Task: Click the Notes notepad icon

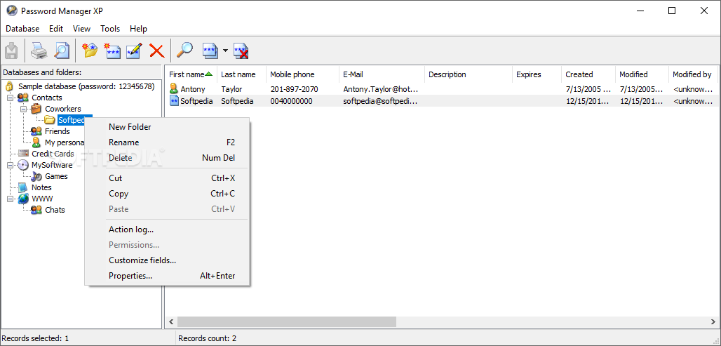Action: [x=22, y=187]
